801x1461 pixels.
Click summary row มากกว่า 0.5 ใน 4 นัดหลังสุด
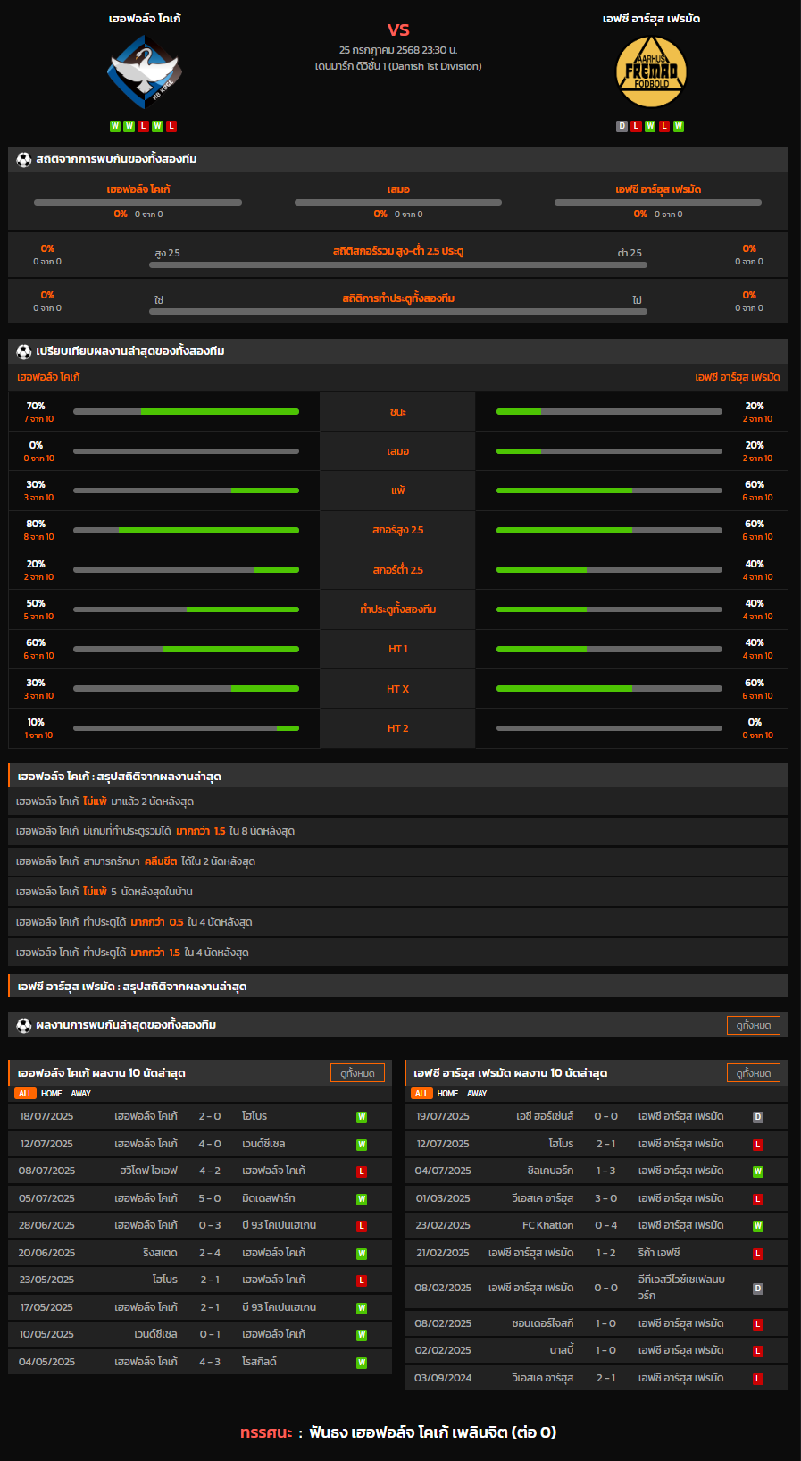point(398,922)
